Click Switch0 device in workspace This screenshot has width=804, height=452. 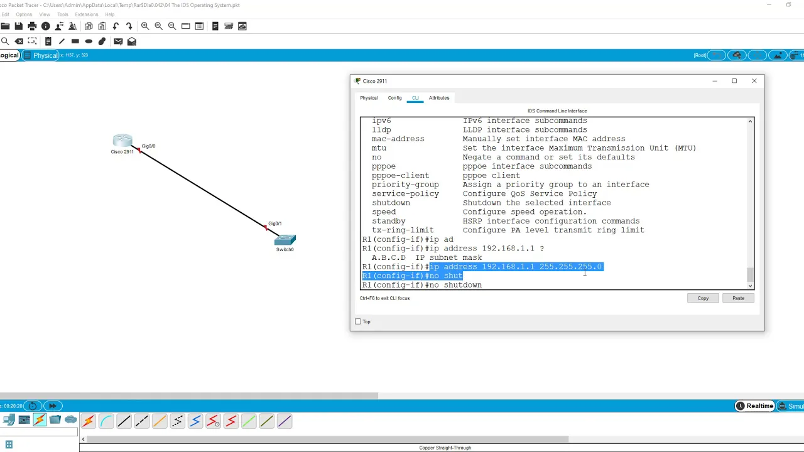tap(285, 240)
